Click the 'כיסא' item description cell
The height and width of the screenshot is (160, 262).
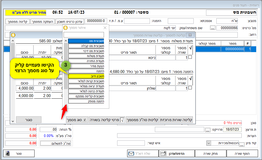pos(132,58)
